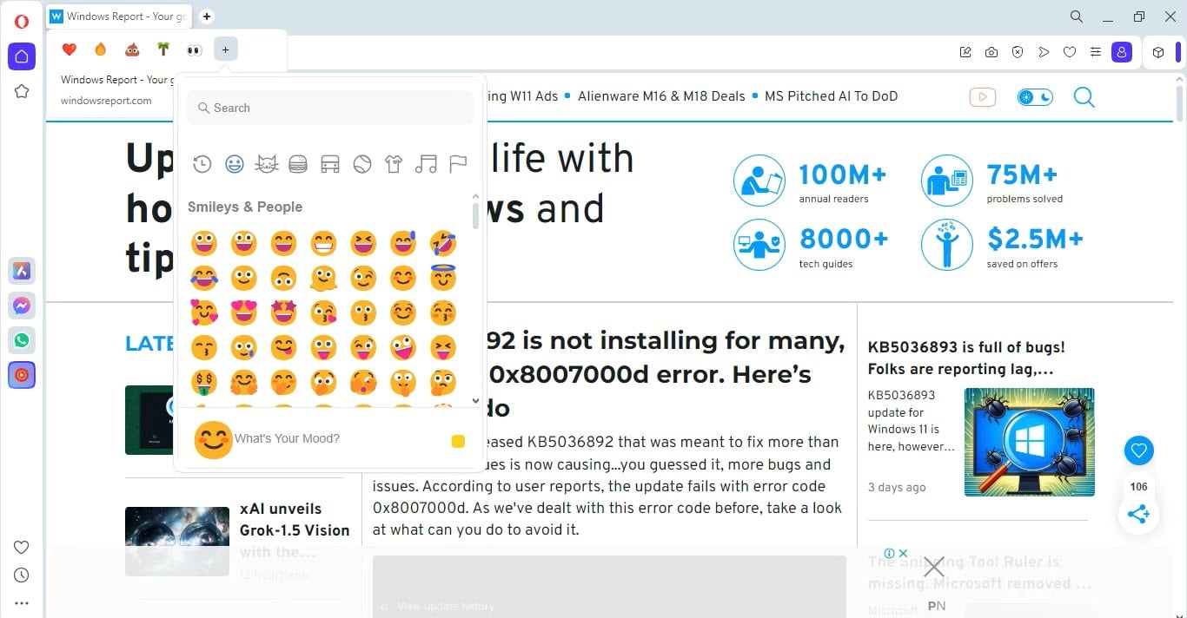Choose the star-struck emoji

284,312
